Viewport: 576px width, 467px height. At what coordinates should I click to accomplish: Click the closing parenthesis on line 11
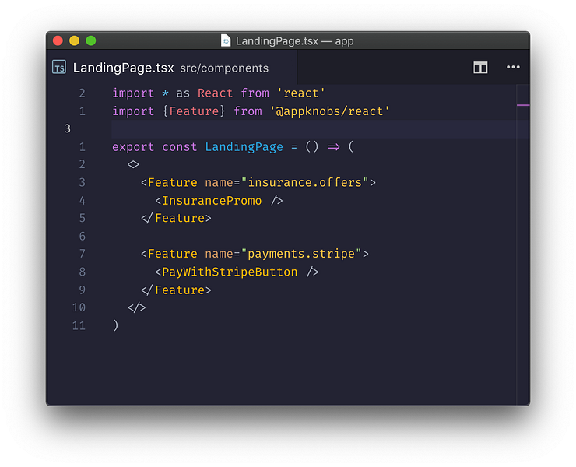point(116,325)
